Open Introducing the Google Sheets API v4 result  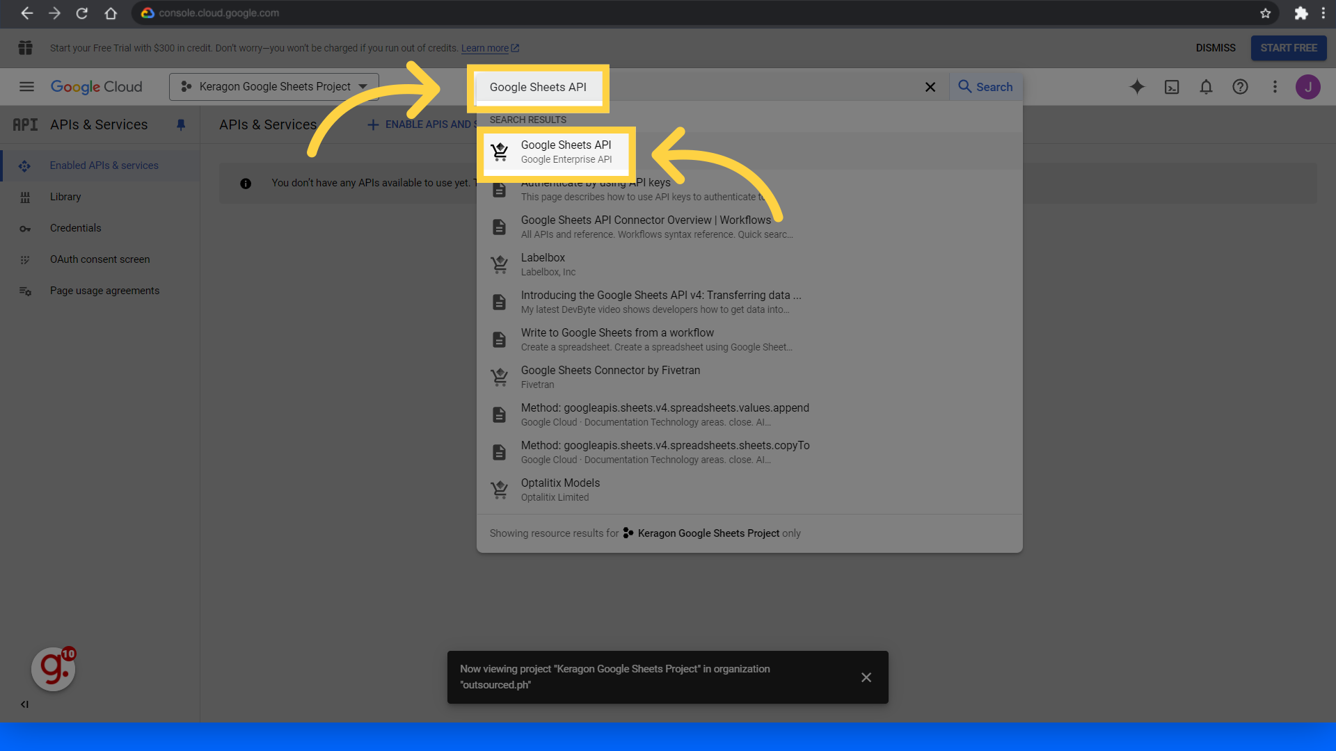point(749,302)
